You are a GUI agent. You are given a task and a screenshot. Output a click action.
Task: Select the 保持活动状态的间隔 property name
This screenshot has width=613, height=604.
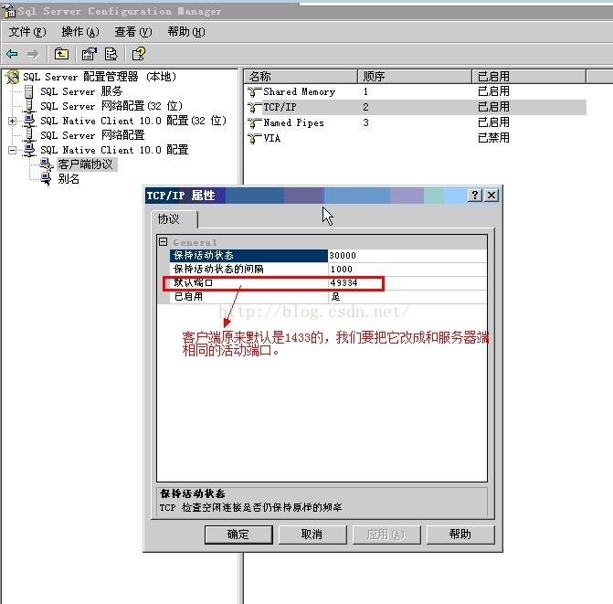point(248,269)
